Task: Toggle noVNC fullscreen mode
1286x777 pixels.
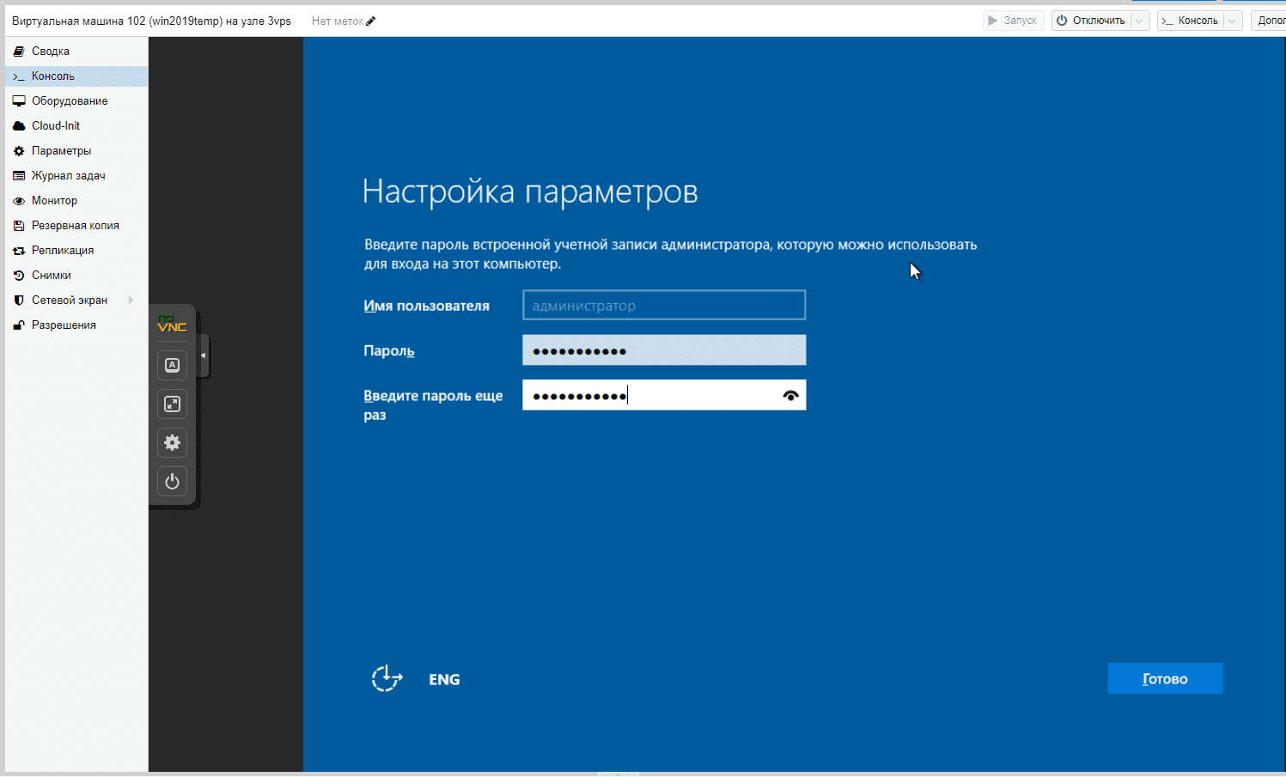Action: click(x=172, y=404)
